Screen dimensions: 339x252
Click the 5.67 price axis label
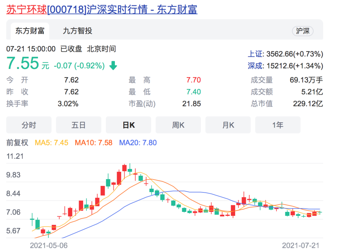coord(13,231)
